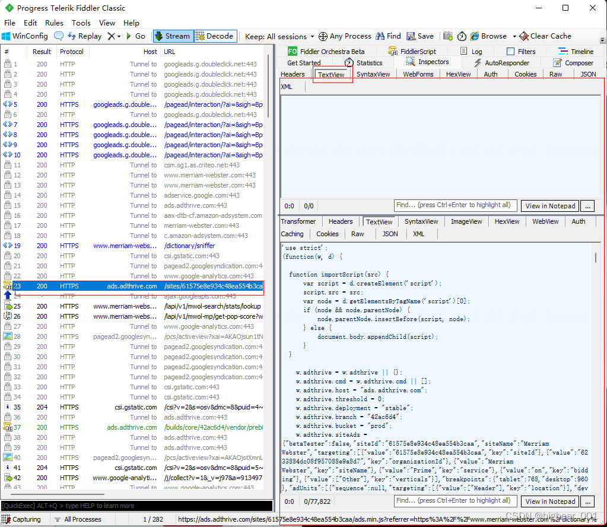This screenshot has width=607, height=527.
Task: Sort sessions by Host column
Action: point(125,52)
